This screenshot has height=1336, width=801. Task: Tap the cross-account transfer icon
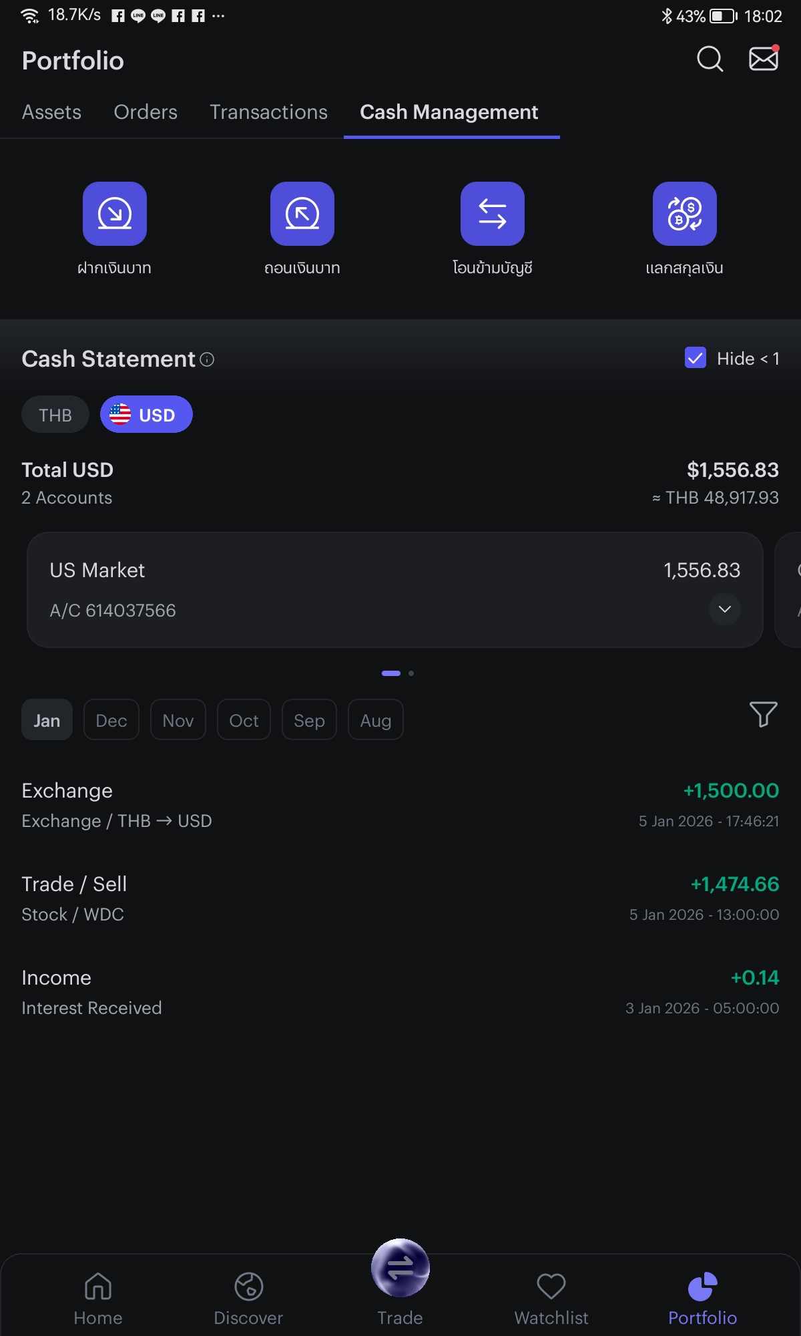pos(493,214)
